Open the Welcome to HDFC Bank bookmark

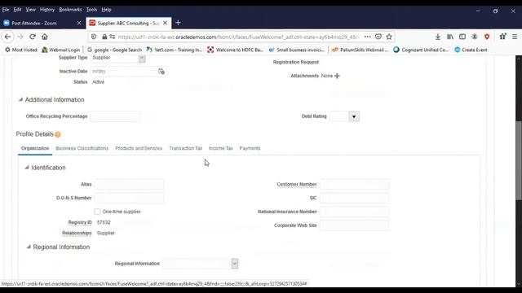click(235, 50)
